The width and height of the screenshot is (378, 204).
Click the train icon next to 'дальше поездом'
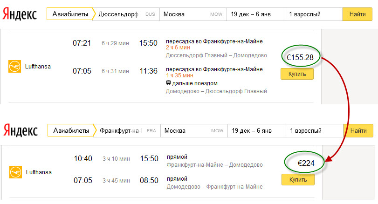(x=168, y=83)
